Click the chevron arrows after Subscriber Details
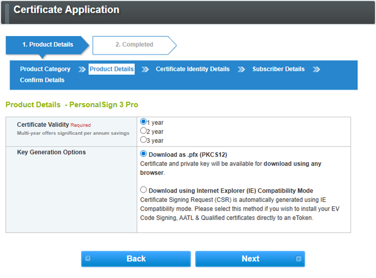The image size is (376, 278). [317, 69]
